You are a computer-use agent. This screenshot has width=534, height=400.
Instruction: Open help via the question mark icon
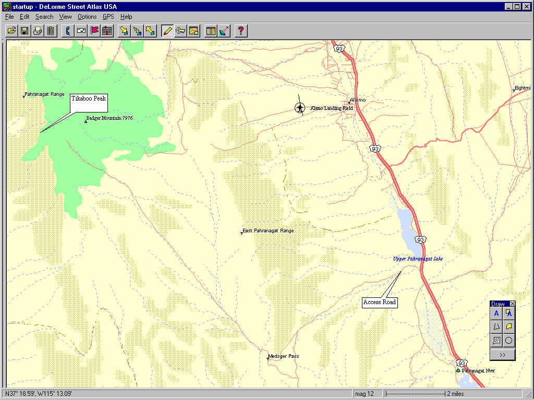click(x=240, y=31)
